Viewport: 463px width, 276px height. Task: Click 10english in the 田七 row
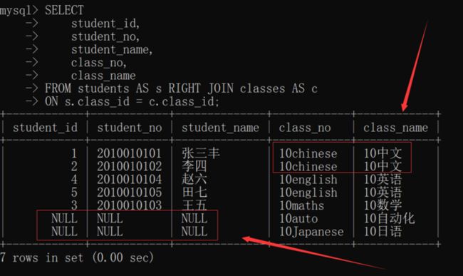[308, 193]
